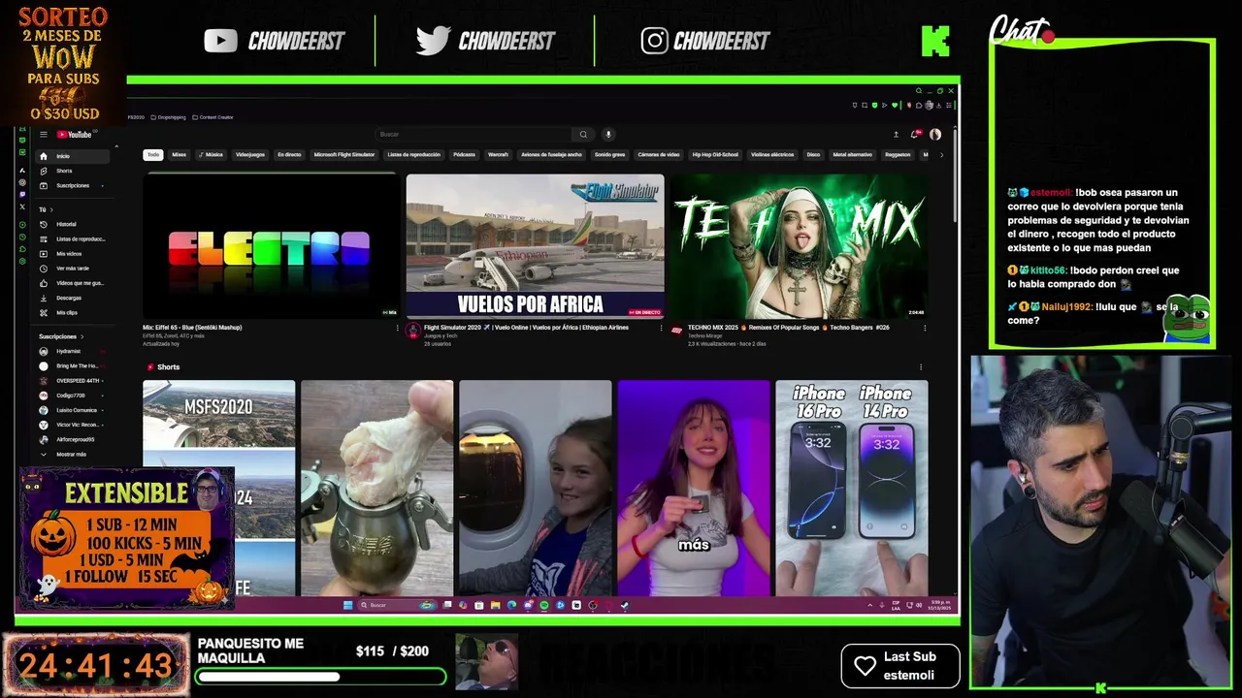Select the Todo filter chip
Viewport: 1242px width, 698px height.
pos(153,155)
